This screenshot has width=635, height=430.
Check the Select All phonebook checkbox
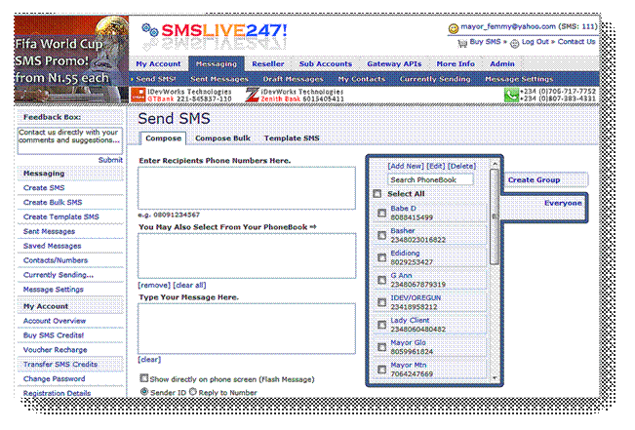[x=378, y=194]
